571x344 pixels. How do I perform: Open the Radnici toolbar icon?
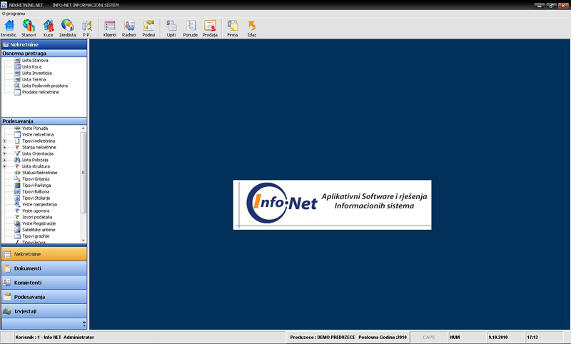click(x=129, y=29)
